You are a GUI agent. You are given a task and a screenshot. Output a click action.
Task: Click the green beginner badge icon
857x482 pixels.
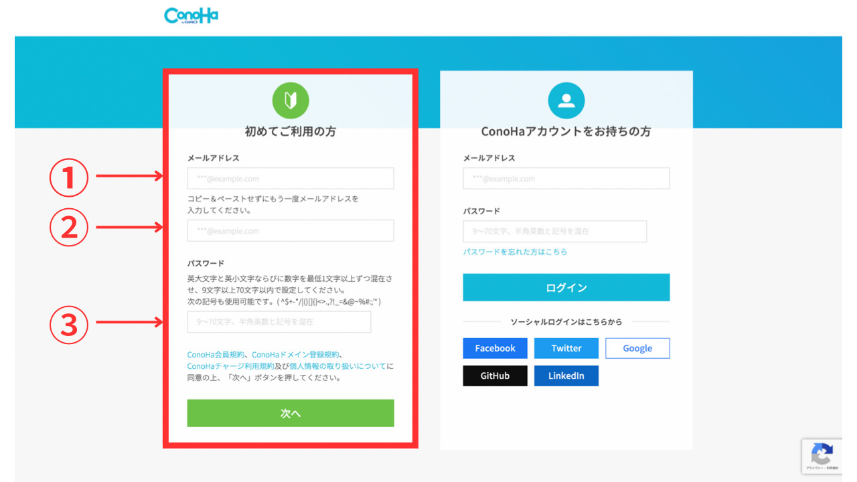[291, 101]
